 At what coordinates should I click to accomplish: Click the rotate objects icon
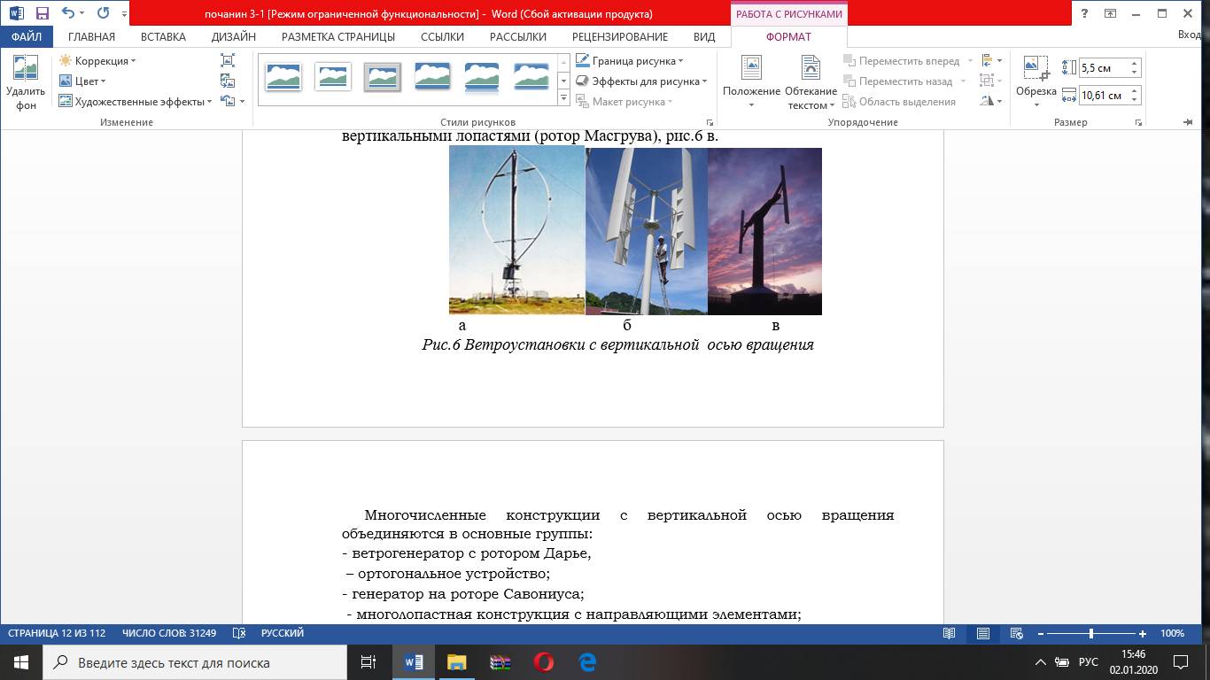[x=987, y=101]
